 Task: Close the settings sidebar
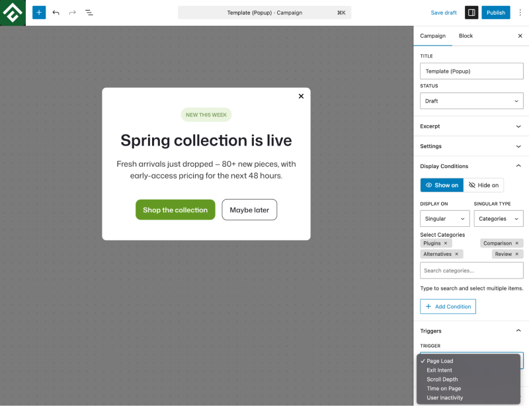(520, 36)
